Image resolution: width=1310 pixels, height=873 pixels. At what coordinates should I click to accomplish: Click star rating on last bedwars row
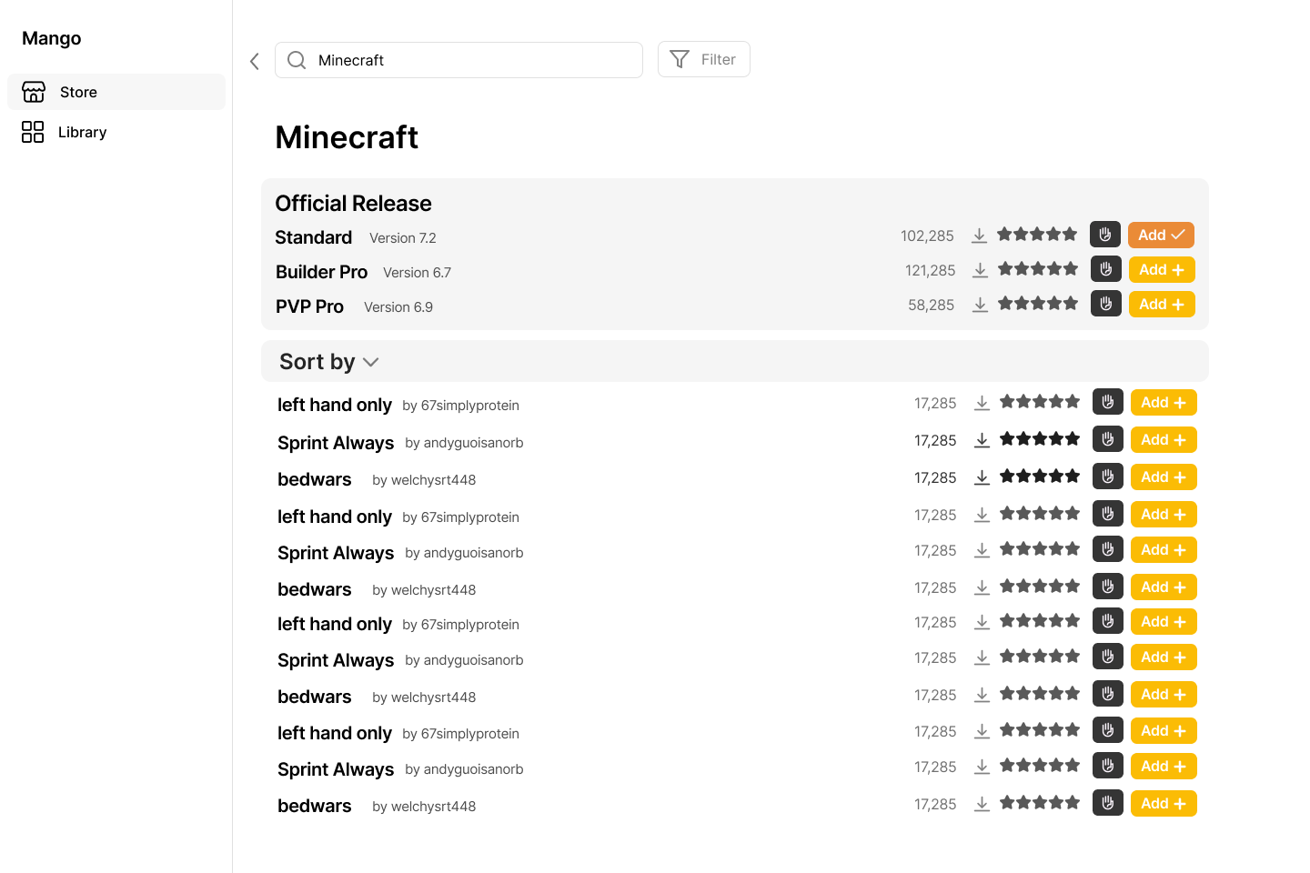[1040, 803]
